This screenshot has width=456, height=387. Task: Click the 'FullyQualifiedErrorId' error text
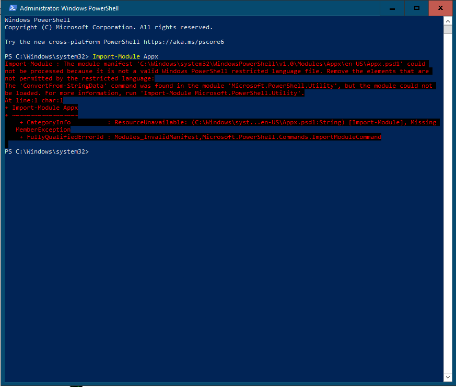tap(65, 137)
